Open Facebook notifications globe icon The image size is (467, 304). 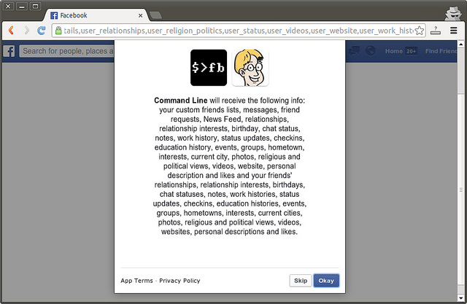coord(371,51)
